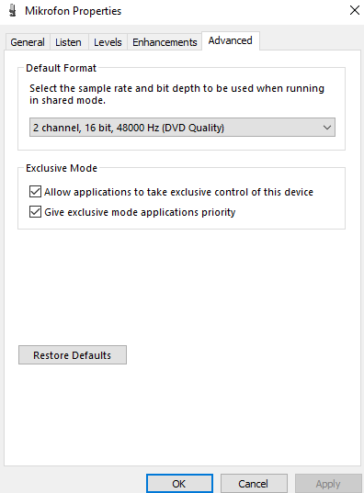Confirm the dialog with OK
Viewport: 364px width, 493px height.
(179, 484)
